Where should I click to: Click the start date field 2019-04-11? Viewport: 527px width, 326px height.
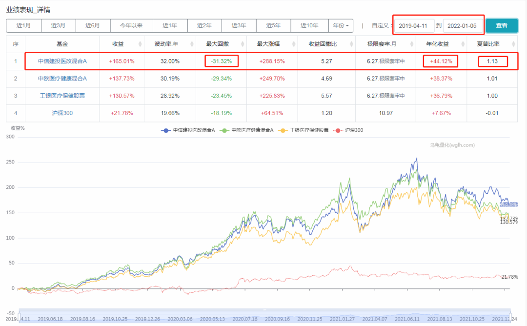(414, 25)
